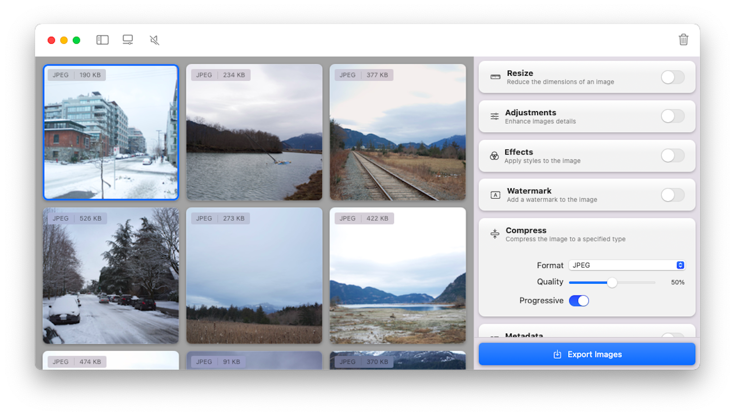Click the mute sound icon in the toolbar
The width and height of the screenshot is (735, 416).
point(154,39)
